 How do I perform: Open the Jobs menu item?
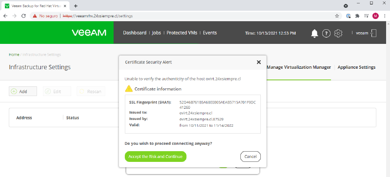[x=156, y=33]
